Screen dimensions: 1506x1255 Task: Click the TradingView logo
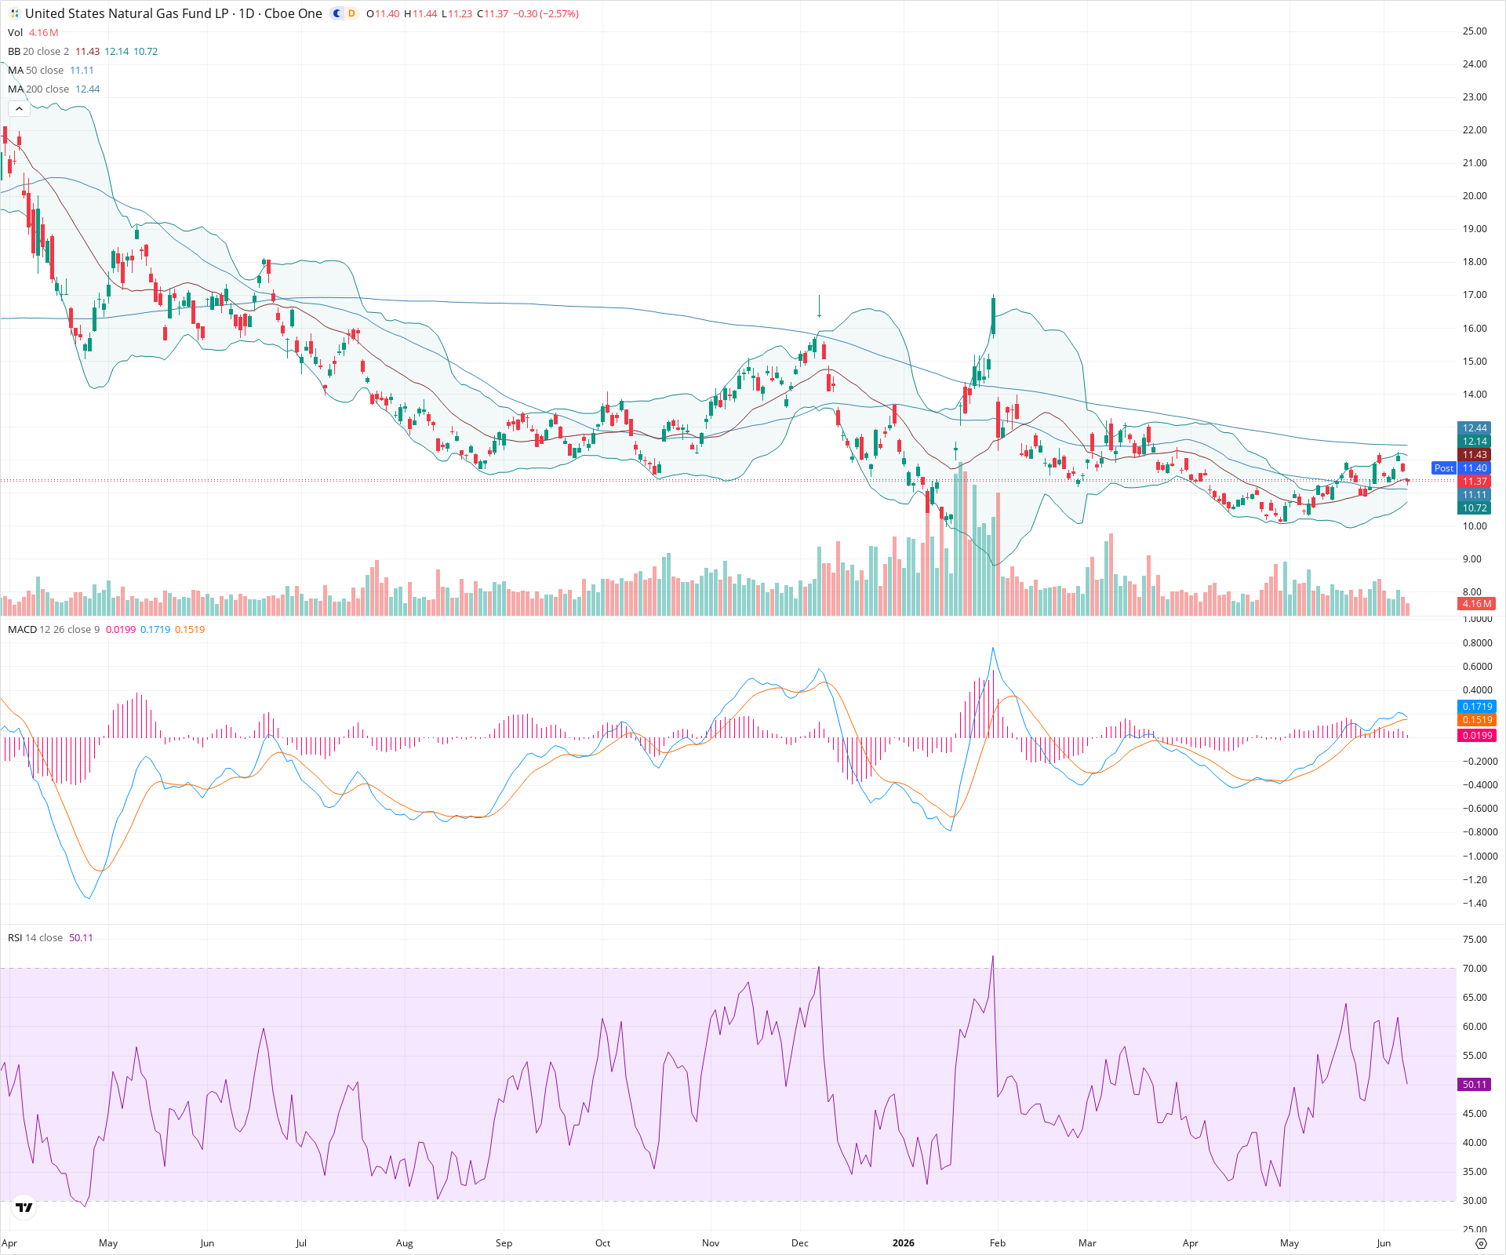[x=24, y=1207]
